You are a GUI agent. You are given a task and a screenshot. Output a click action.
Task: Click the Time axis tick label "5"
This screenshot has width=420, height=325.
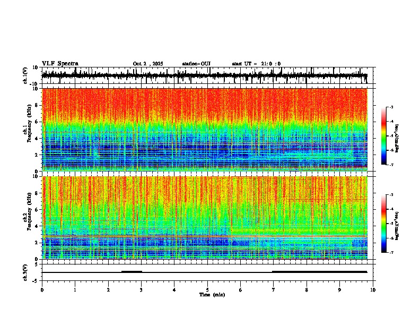[207, 290]
